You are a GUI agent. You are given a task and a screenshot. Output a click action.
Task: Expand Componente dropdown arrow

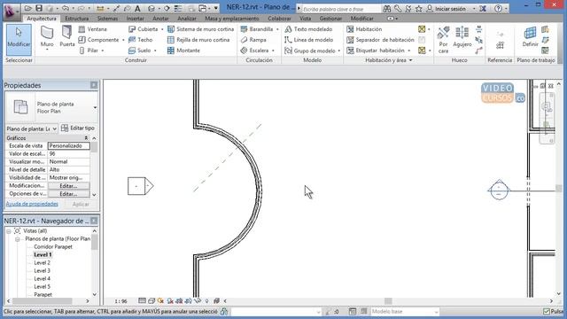tap(123, 40)
